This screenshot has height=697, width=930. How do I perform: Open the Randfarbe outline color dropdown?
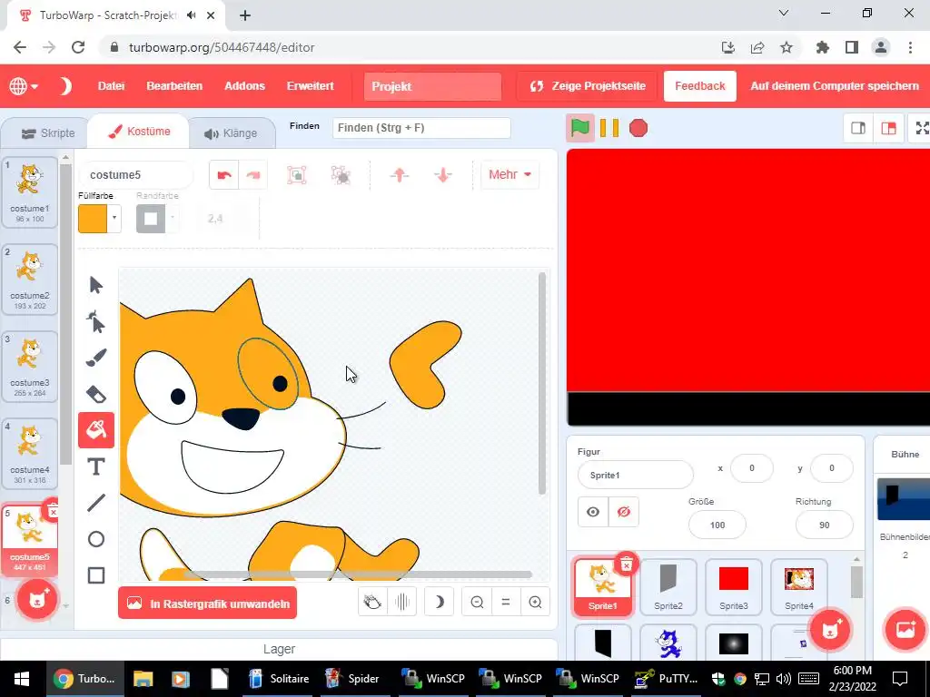pos(172,219)
